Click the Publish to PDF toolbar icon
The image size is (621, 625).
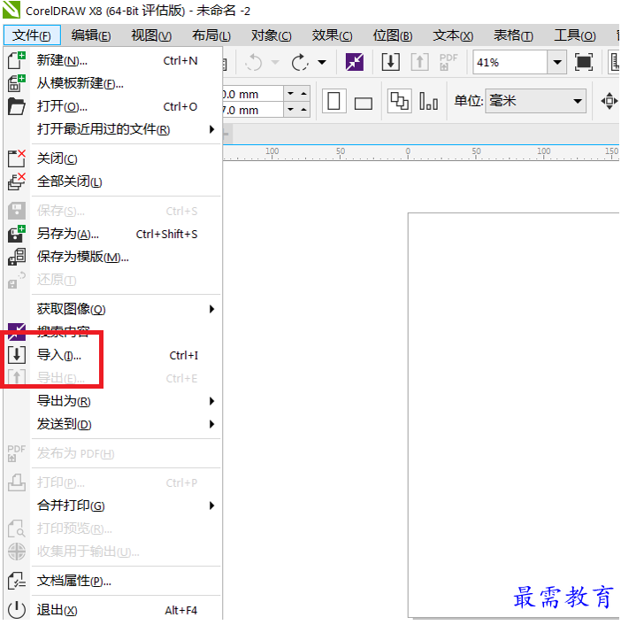coord(448,62)
